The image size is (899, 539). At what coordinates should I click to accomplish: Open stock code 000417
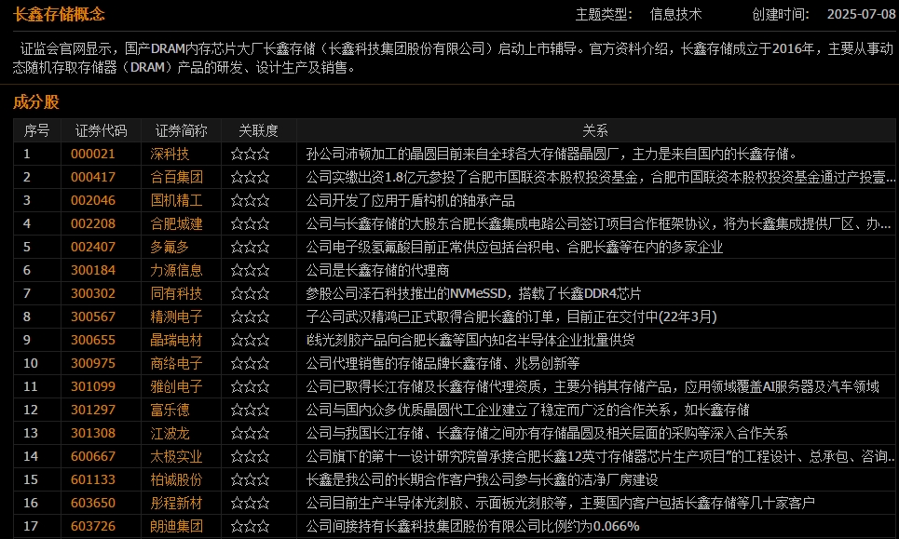[93, 177]
